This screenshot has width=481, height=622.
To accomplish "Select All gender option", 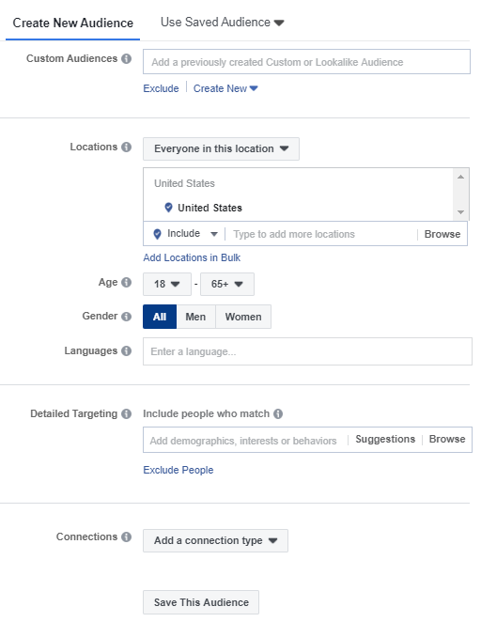I will pyautogui.click(x=160, y=317).
